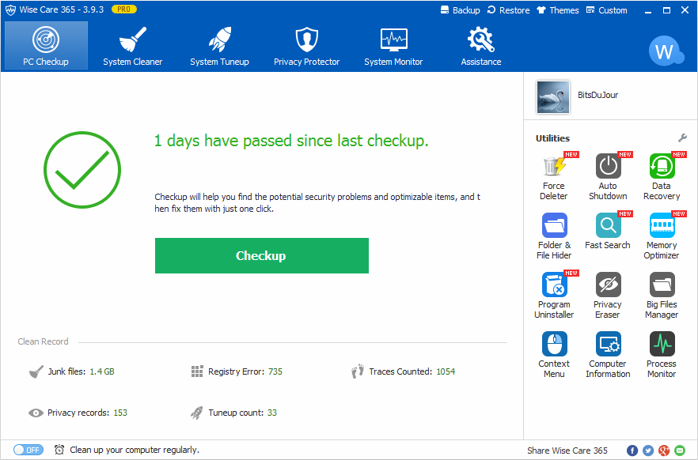698x460 pixels.
Task: Click the BitsDuJour user name
Action: 597,95
